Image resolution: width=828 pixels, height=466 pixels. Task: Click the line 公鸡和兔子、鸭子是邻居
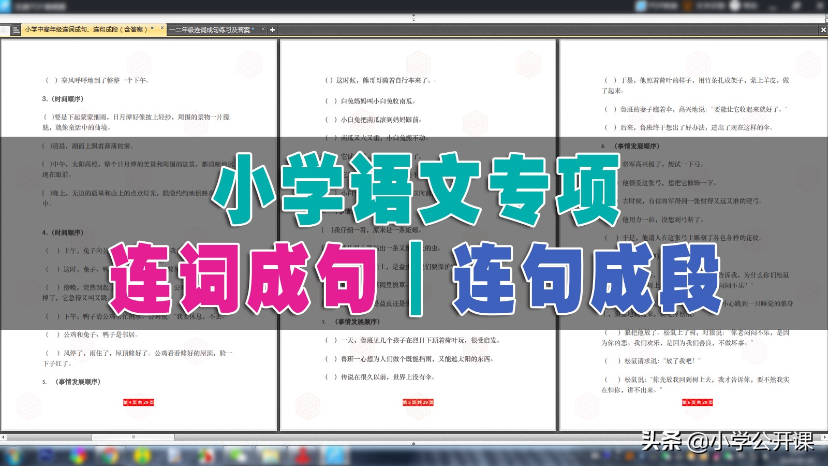[x=92, y=334]
